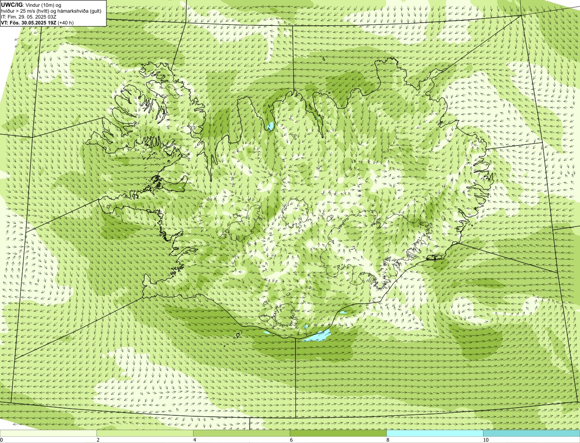
Task: Select the teal above-10 color bar segment
Action: click(x=532, y=433)
